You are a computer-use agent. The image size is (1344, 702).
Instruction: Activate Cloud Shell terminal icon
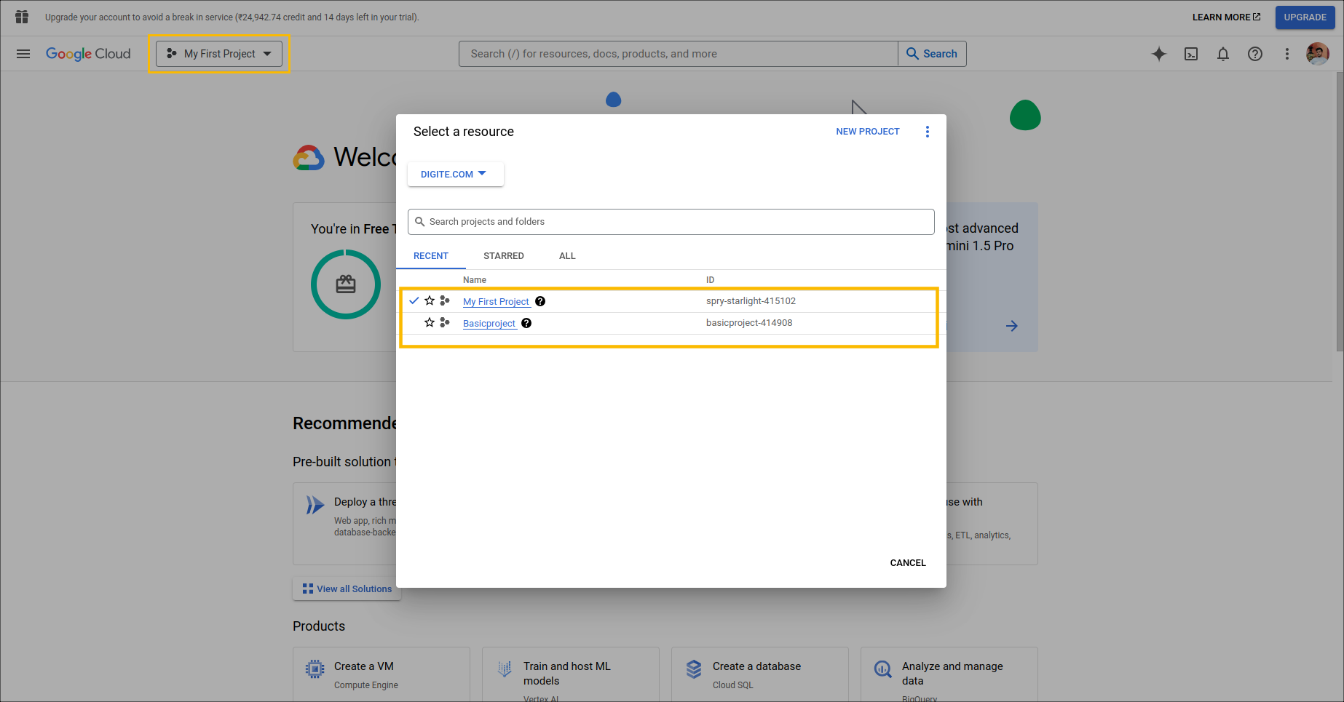pos(1191,54)
